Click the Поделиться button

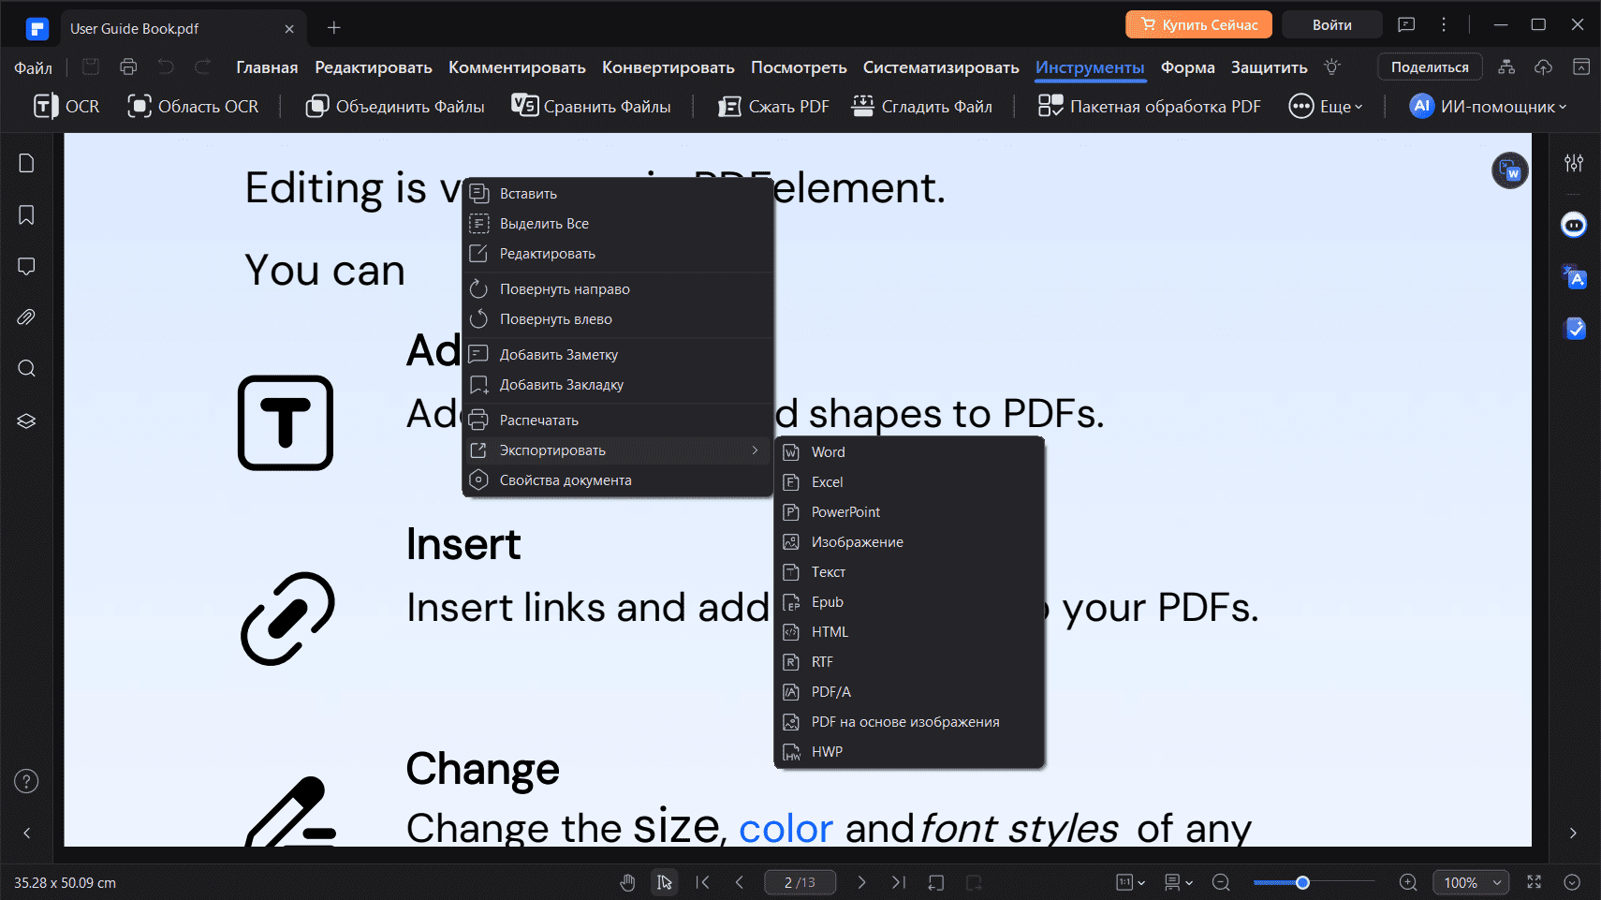[x=1430, y=66]
